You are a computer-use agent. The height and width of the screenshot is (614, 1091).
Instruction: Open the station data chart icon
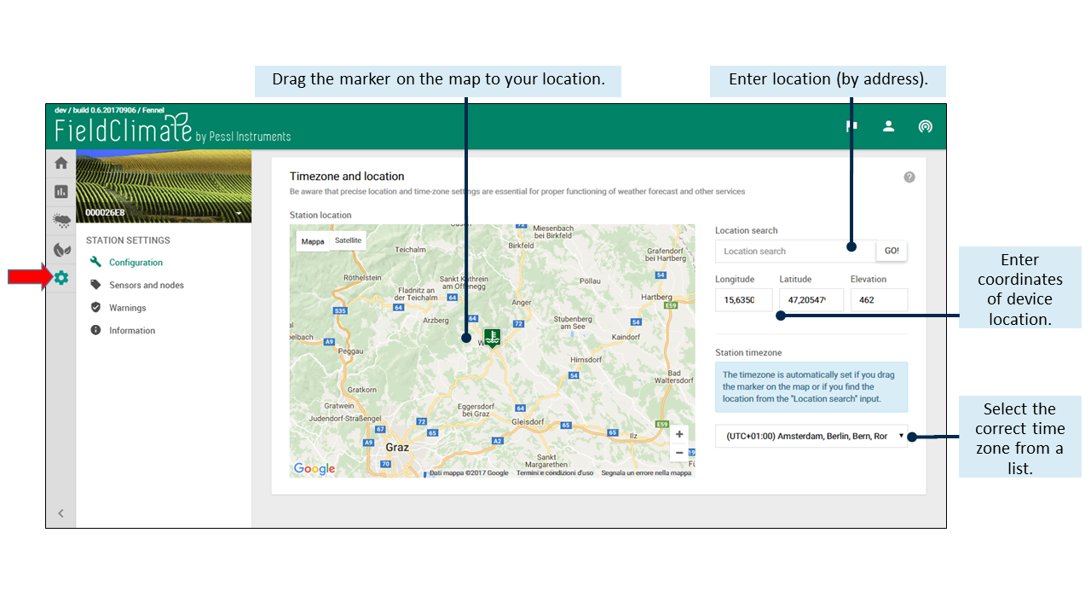click(x=61, y=191)
